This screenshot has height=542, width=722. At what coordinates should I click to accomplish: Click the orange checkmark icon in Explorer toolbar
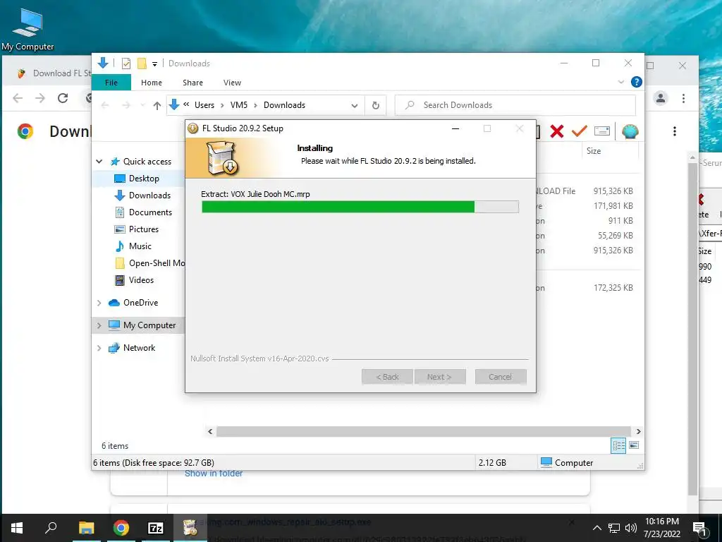(580, 131)
